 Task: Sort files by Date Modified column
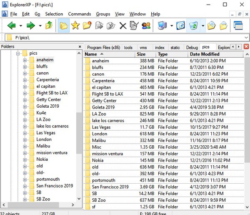point(204,54)
